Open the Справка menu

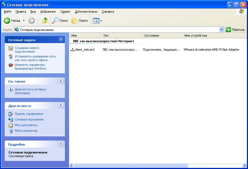[108, 12]
